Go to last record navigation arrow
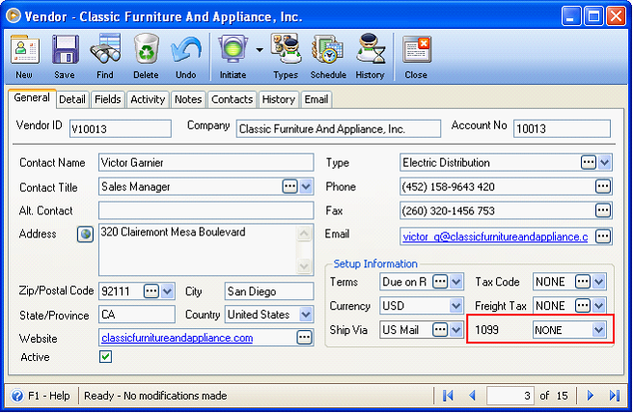 [x=615, y=396]
